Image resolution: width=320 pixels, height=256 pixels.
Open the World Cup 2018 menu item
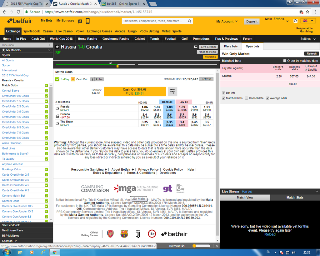(x=61, y=38)
